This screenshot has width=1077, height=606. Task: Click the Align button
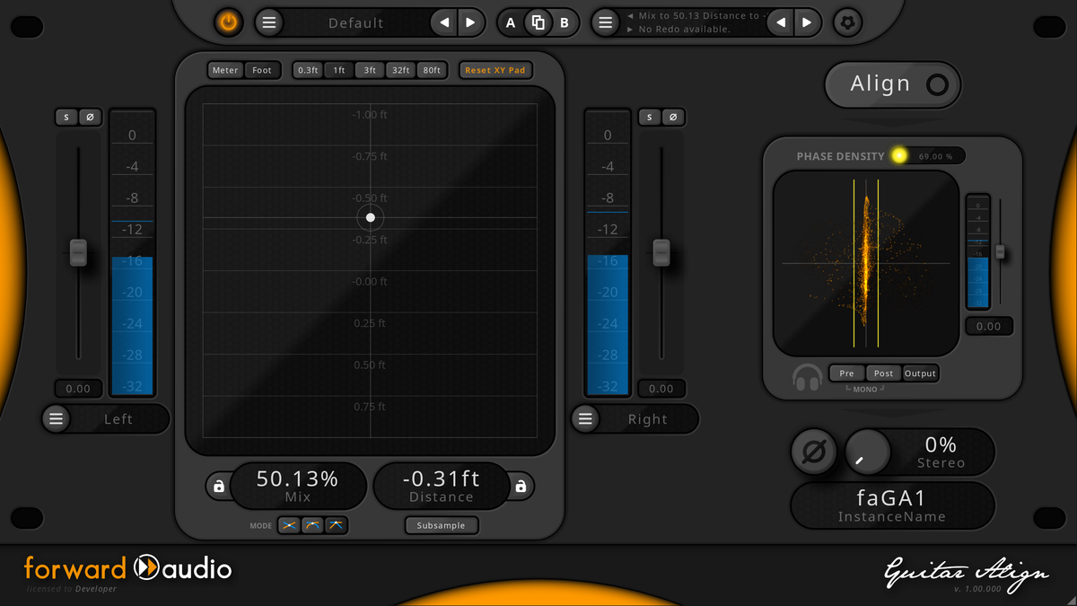tap(892, 84)
